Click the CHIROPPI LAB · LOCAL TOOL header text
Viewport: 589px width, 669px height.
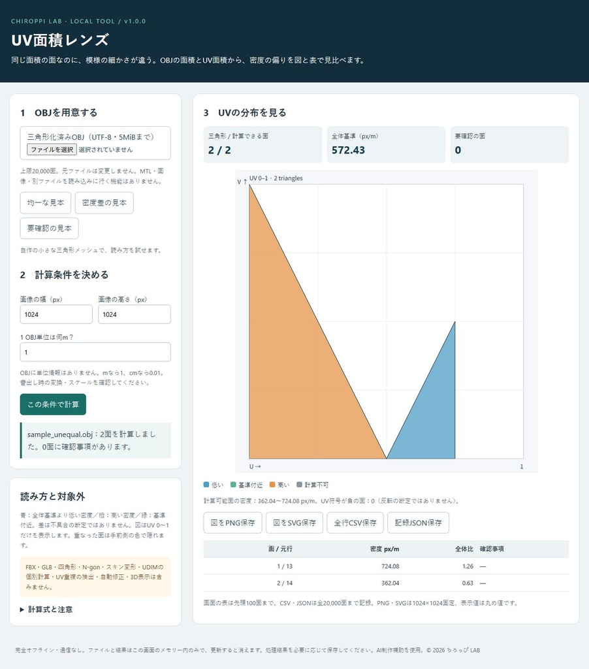(x=78, y=22)
